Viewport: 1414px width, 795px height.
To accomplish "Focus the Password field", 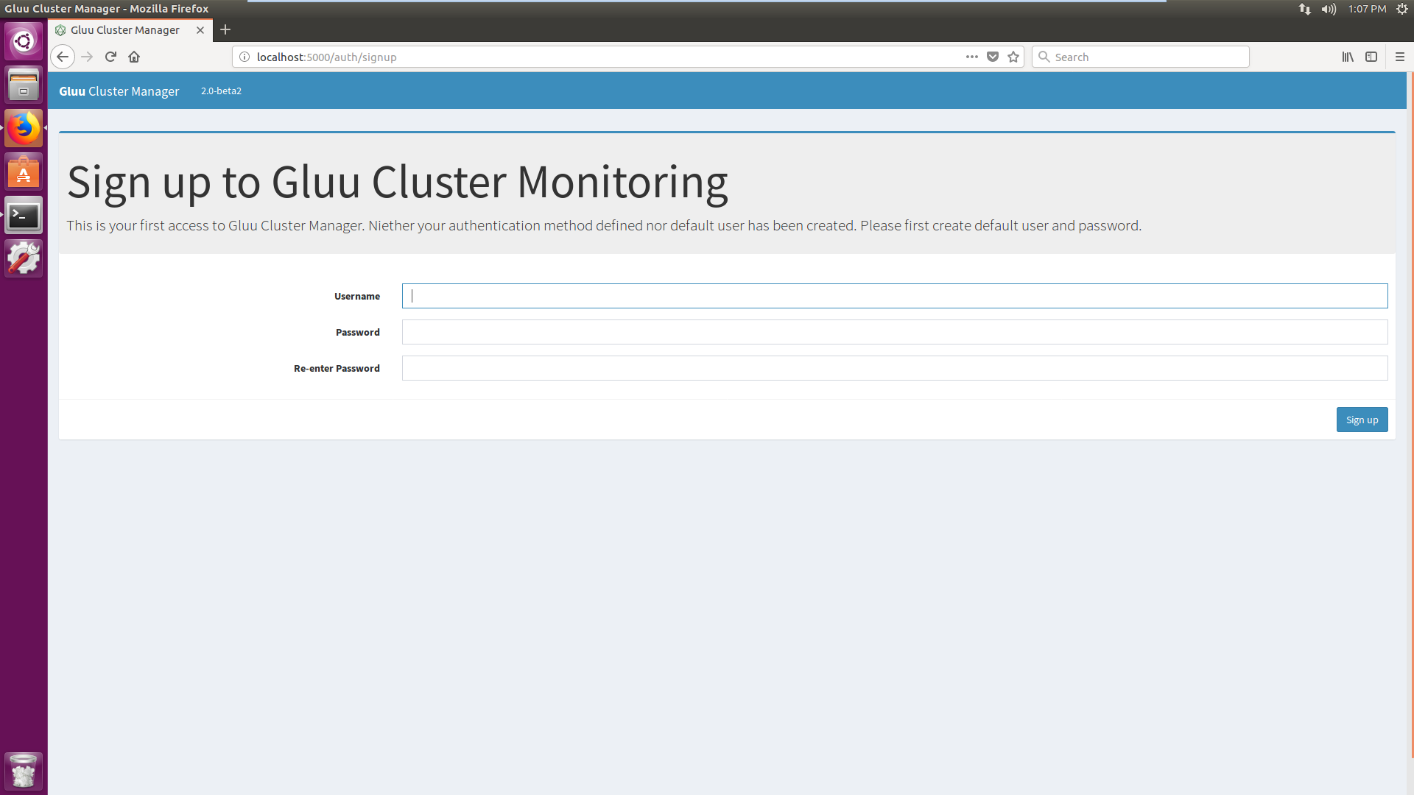I will coord(895,332).
